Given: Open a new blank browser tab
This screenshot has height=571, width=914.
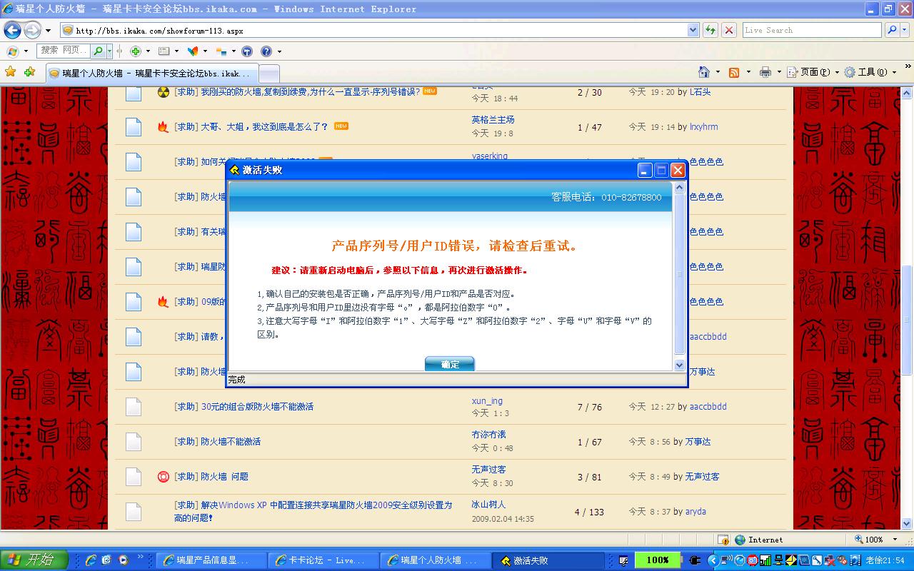Looking at the screenshot, I should pos(268,74).
